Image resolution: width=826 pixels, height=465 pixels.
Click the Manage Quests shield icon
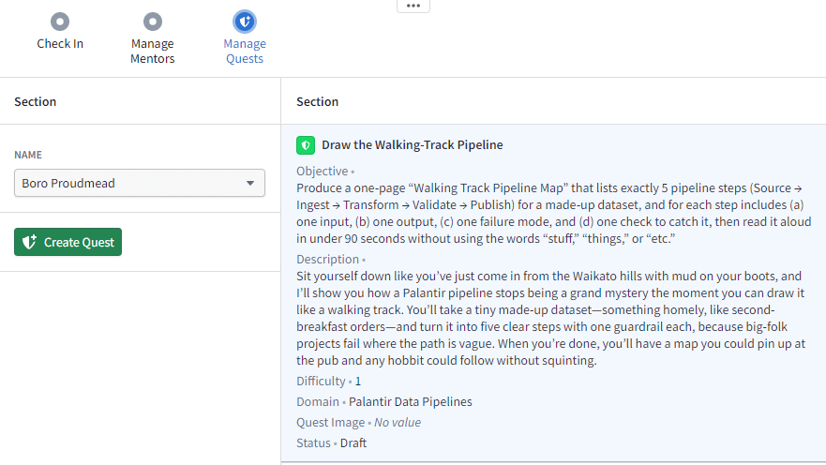tap(245, 21)
